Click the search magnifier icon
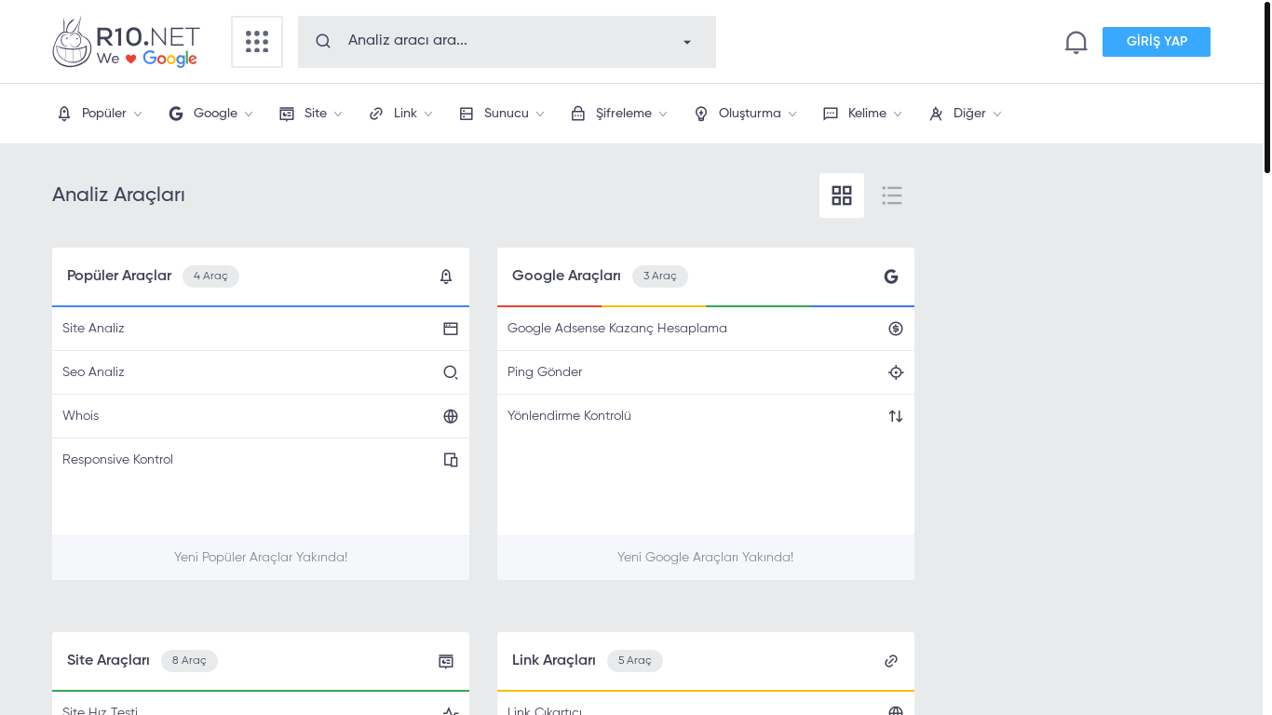 point(323,41)
